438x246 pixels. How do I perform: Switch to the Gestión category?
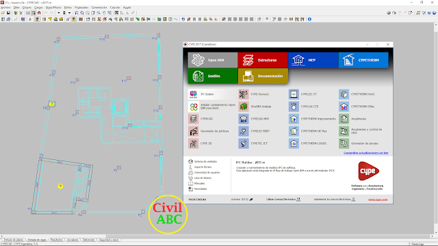(x=213, y=76)
